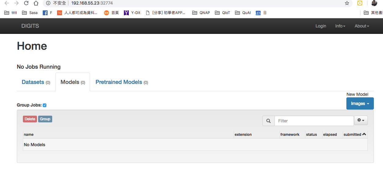
Task: Click the DIGITS brand link
Action: click(x=30, y=26)
